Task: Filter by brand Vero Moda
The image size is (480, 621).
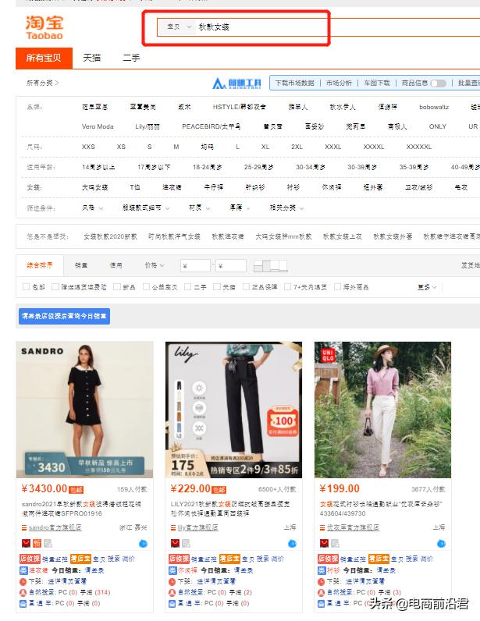Action: pyautogui.click(x=98, y=126)
